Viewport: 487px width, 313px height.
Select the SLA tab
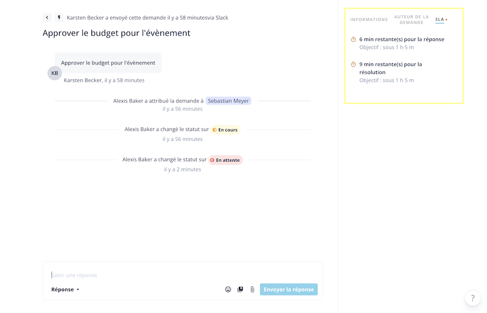pos(439,20)
